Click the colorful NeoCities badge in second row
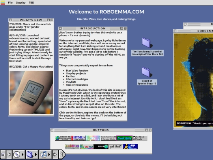 click(72, 147)
